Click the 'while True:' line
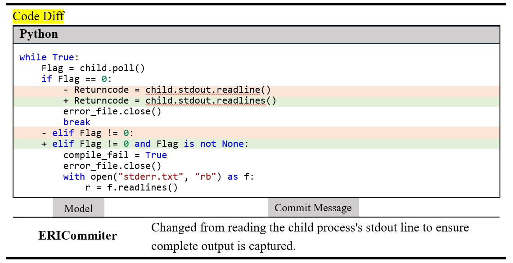Screen dimensions: 513x263 49,57
